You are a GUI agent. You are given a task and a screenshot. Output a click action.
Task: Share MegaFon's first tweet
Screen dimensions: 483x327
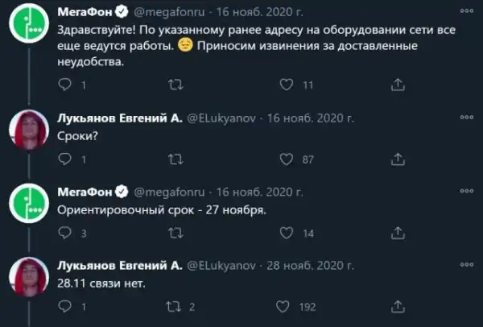396,83
